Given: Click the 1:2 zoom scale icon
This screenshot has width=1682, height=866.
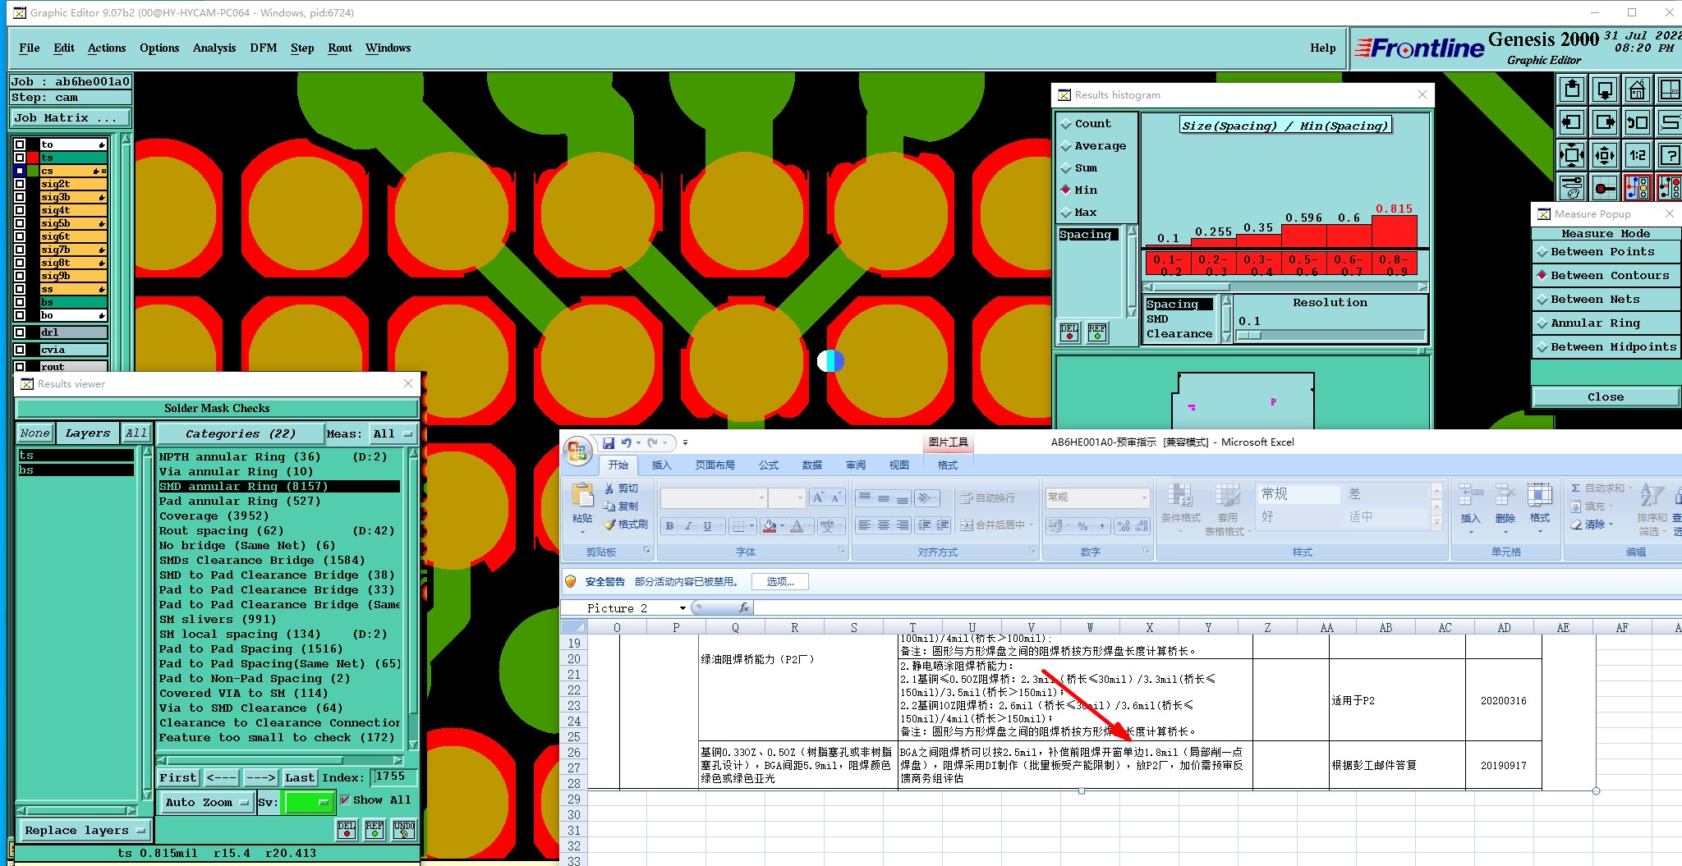Looking at the screenshot, I should click(1638, 154).
